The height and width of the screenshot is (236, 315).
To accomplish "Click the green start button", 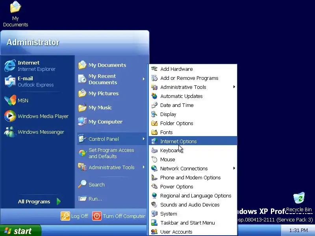I will pos(21,230).
